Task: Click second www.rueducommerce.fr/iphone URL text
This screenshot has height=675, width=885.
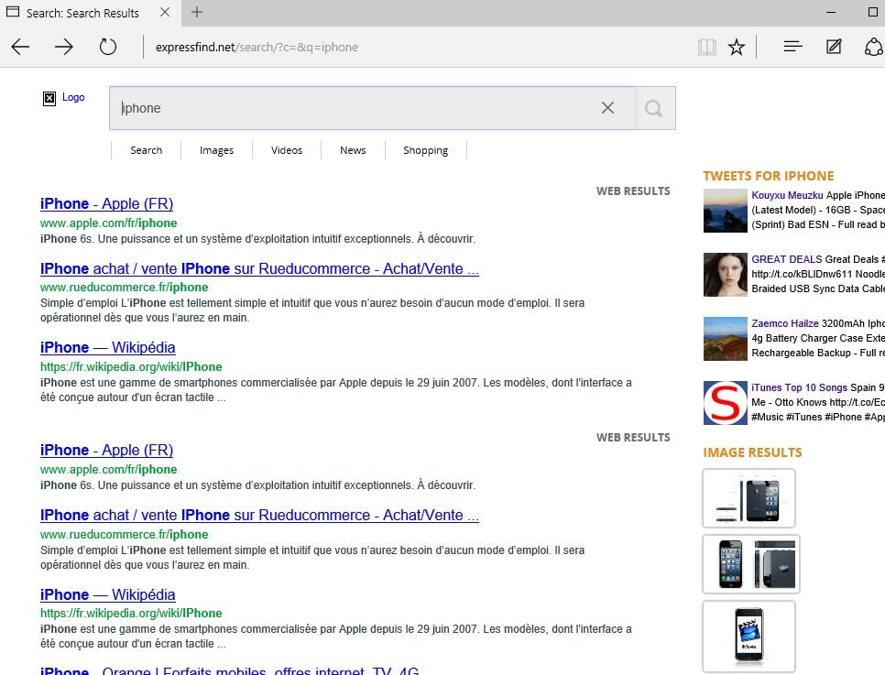Action: (x=125, y=535)
